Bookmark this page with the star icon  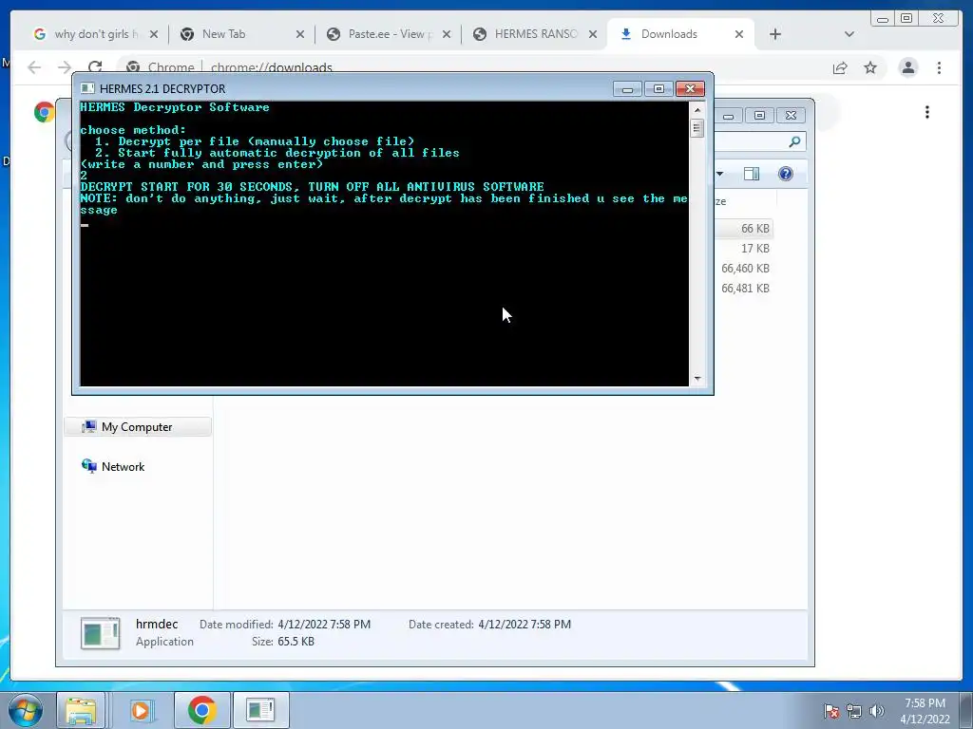(x=870, y=67)
